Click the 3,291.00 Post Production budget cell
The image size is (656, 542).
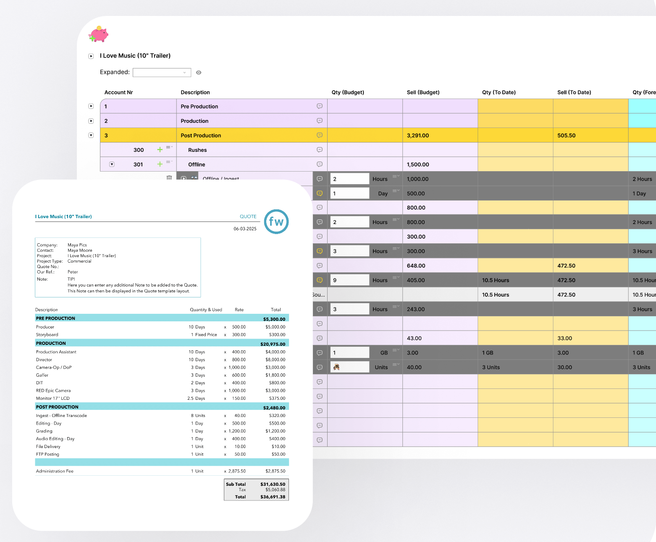point(440,135)
